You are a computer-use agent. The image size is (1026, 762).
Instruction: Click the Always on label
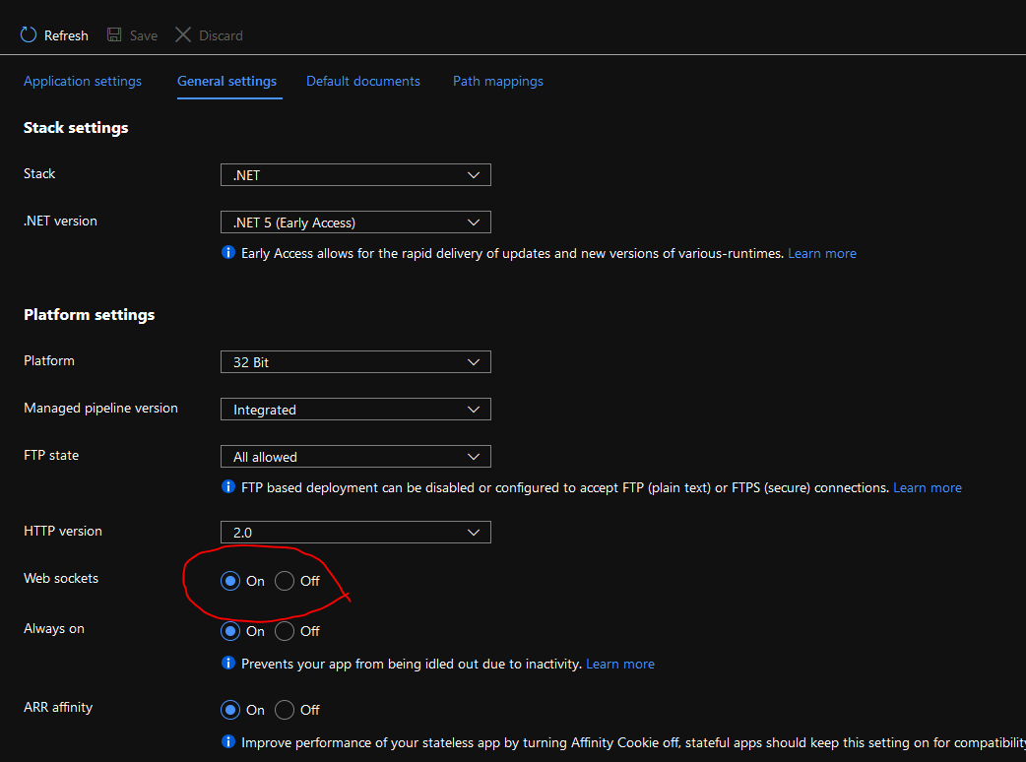53,628
